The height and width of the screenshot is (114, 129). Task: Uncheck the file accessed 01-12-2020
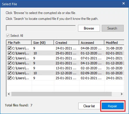9,53
